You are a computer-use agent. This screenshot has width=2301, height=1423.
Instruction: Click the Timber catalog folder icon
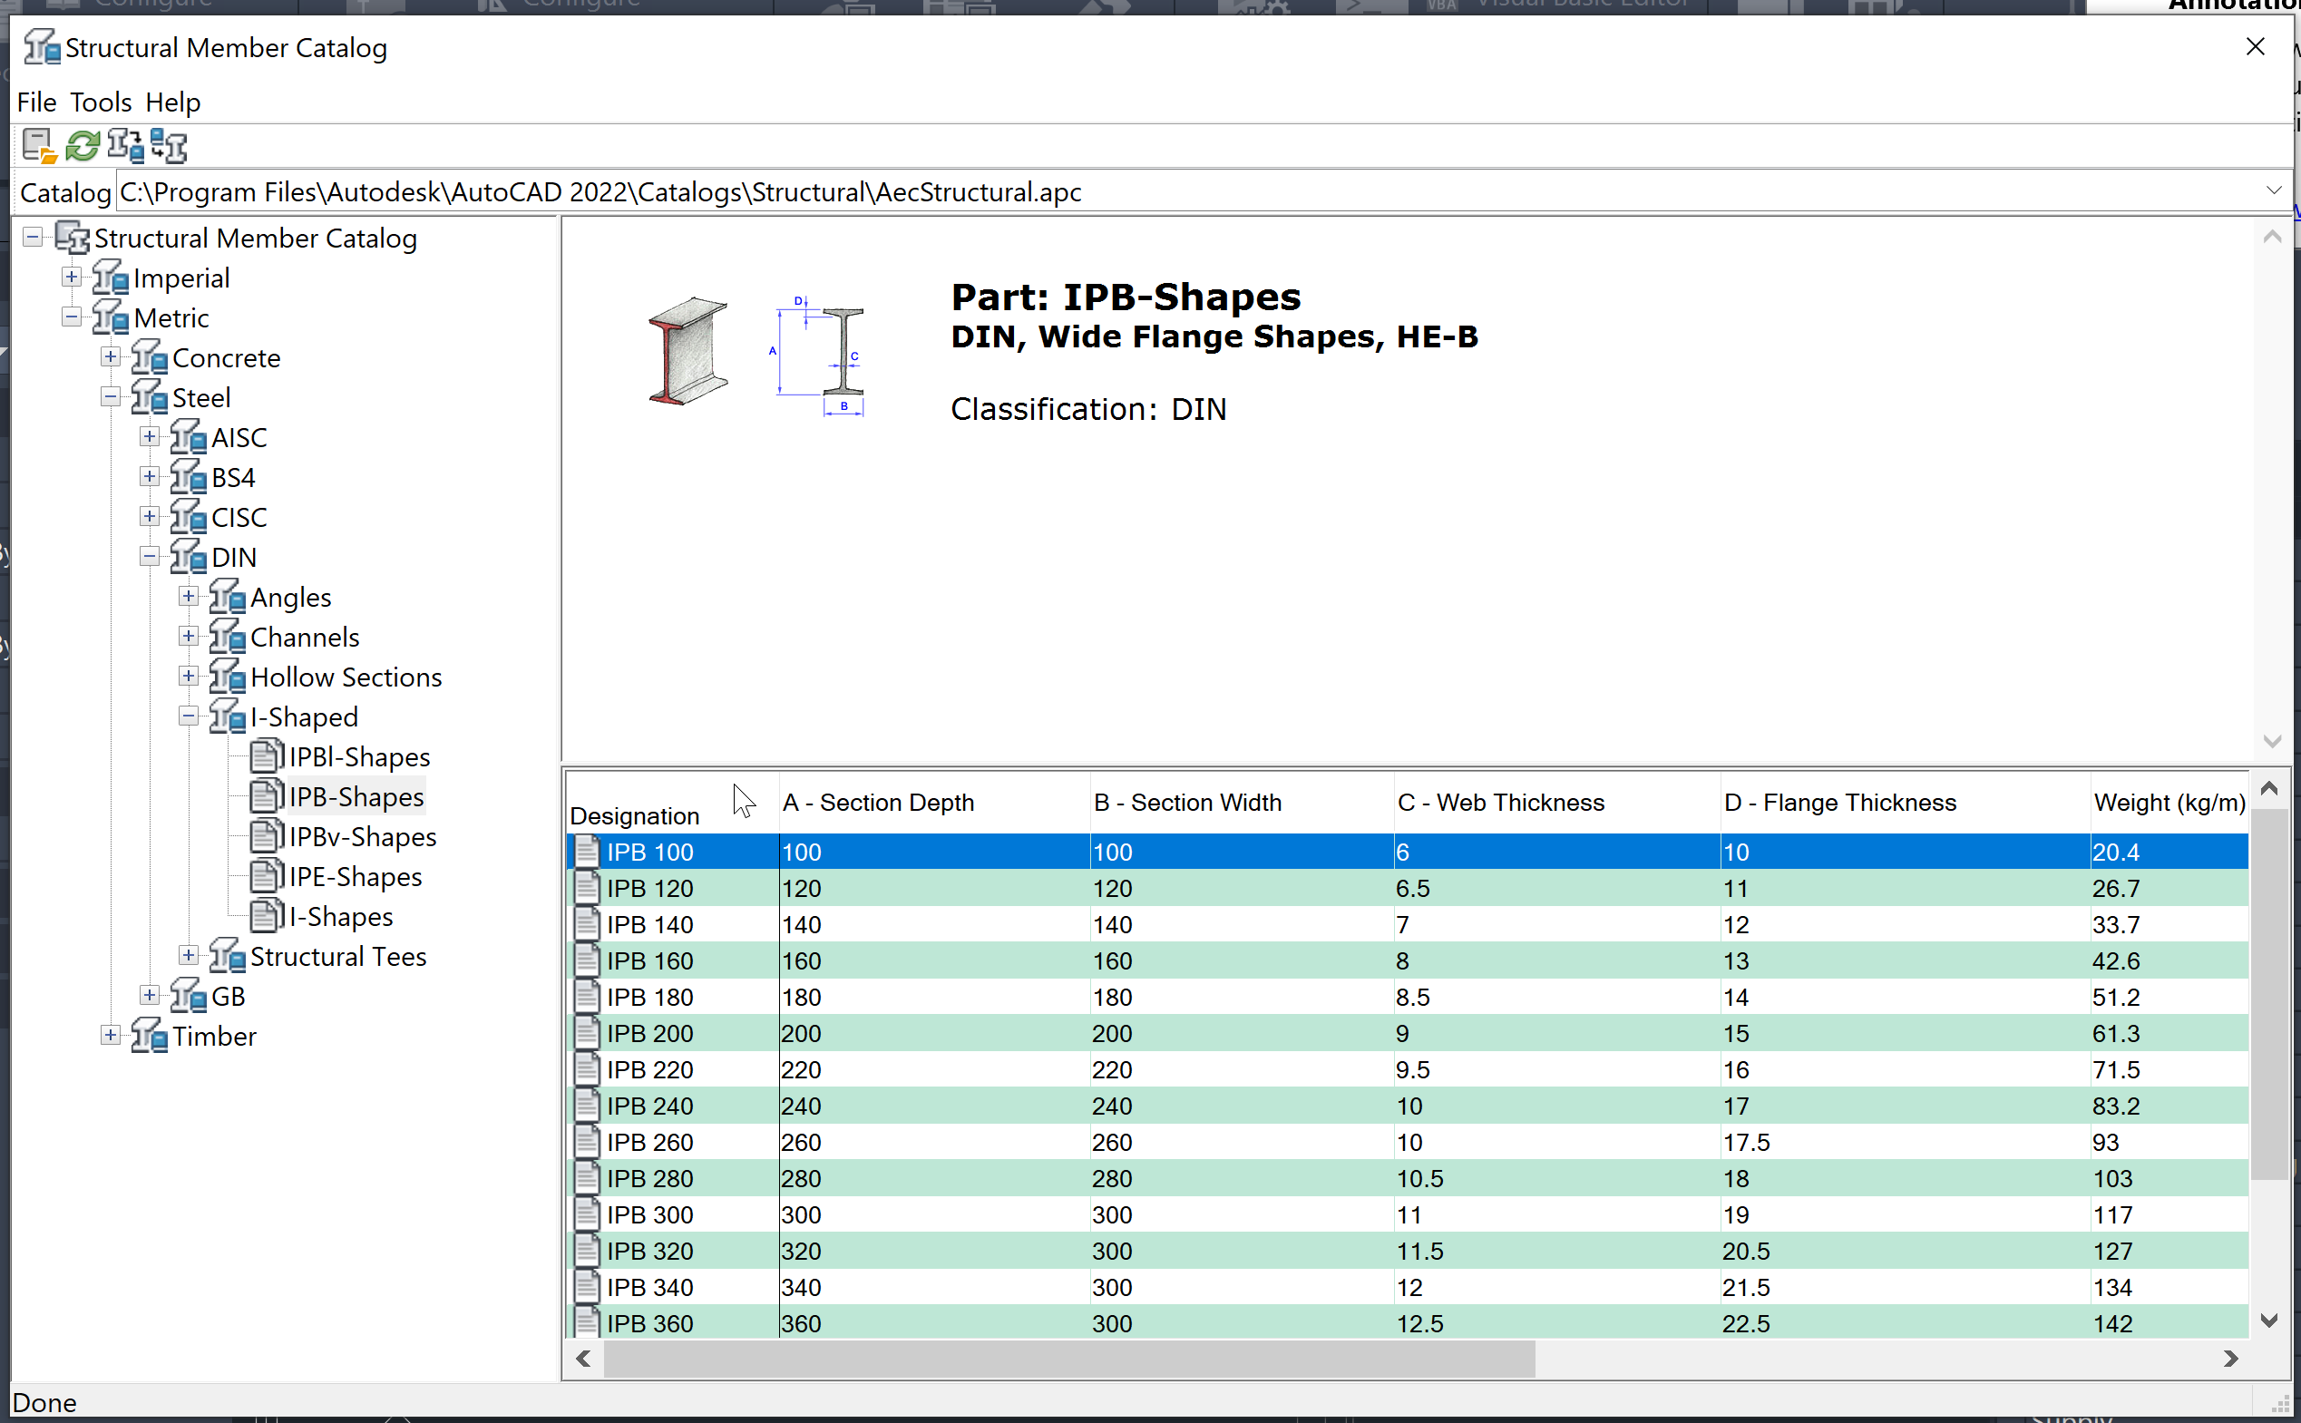(x=150, y=1037)
